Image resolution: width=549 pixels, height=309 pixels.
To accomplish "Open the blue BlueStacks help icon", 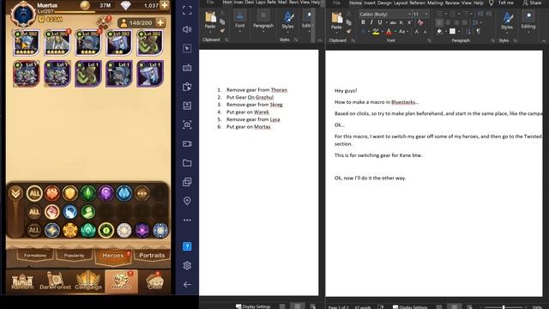I will [x=187, y=246].
